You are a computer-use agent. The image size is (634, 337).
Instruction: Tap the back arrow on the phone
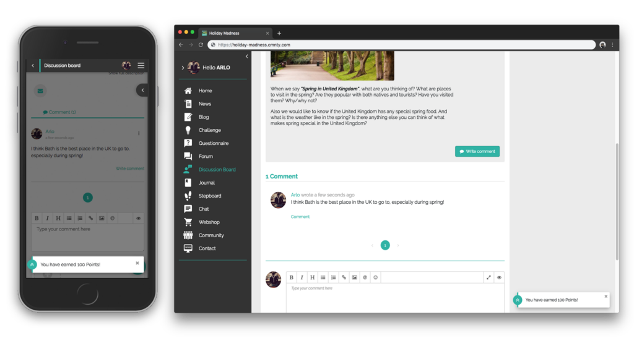coord(33,66)
